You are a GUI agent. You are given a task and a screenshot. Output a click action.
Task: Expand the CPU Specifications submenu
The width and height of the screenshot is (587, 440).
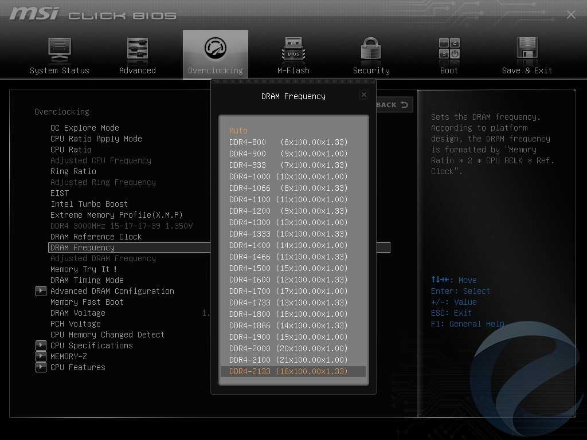(41, 345)
